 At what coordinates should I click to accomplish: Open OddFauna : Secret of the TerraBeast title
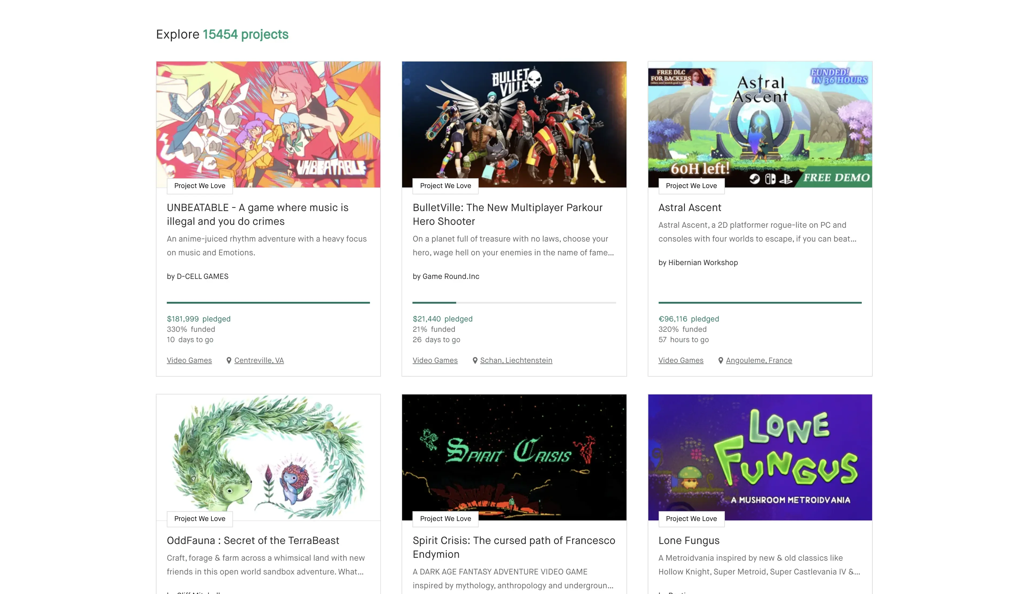pos(253,540)
